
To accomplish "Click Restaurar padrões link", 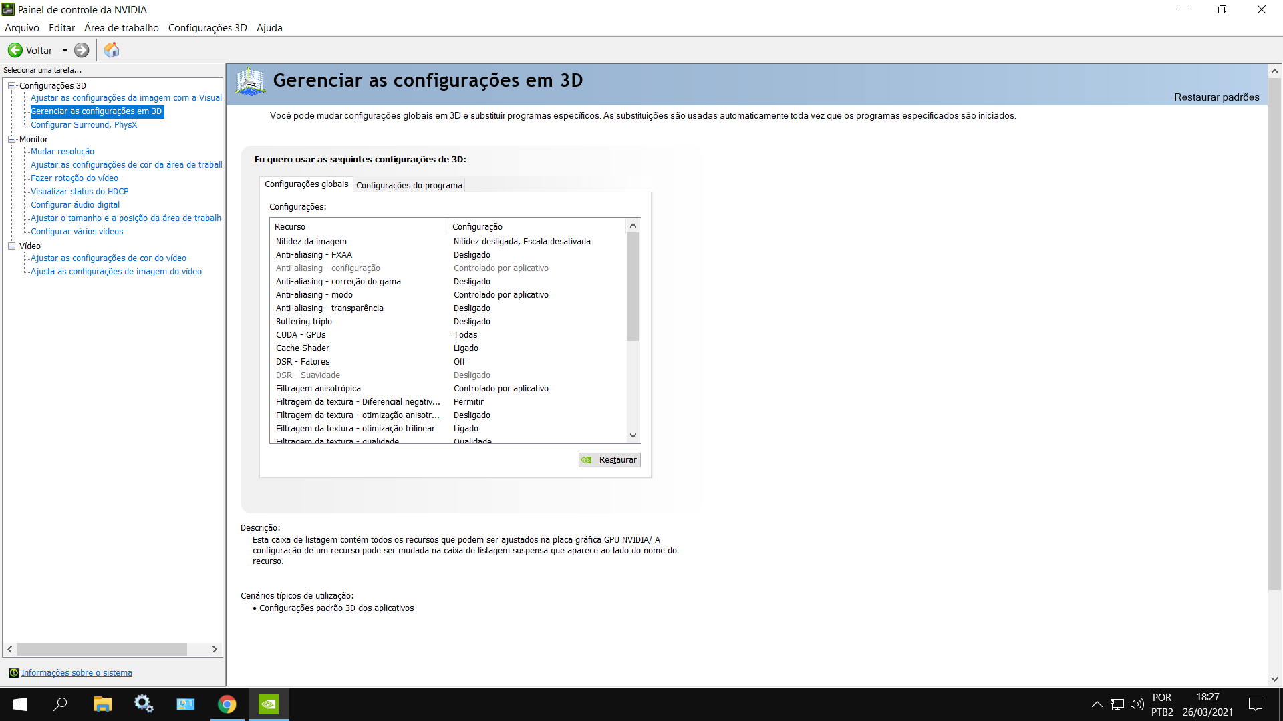I will tap(1216, 97).
